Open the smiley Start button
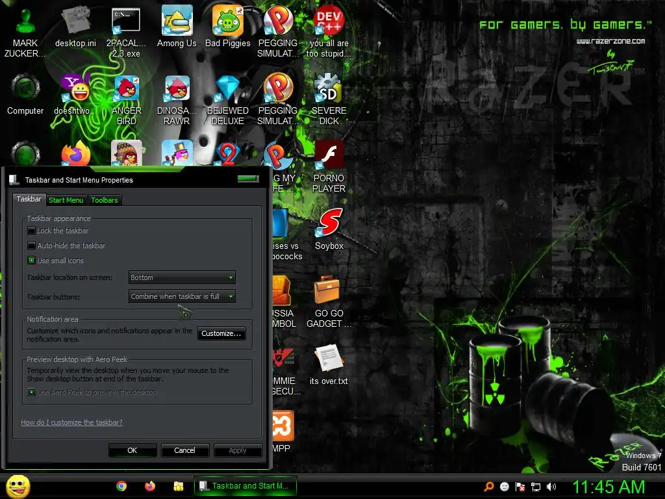Image resolution: width=665 pixels, height=499 pixels. [x=18, y=486]
